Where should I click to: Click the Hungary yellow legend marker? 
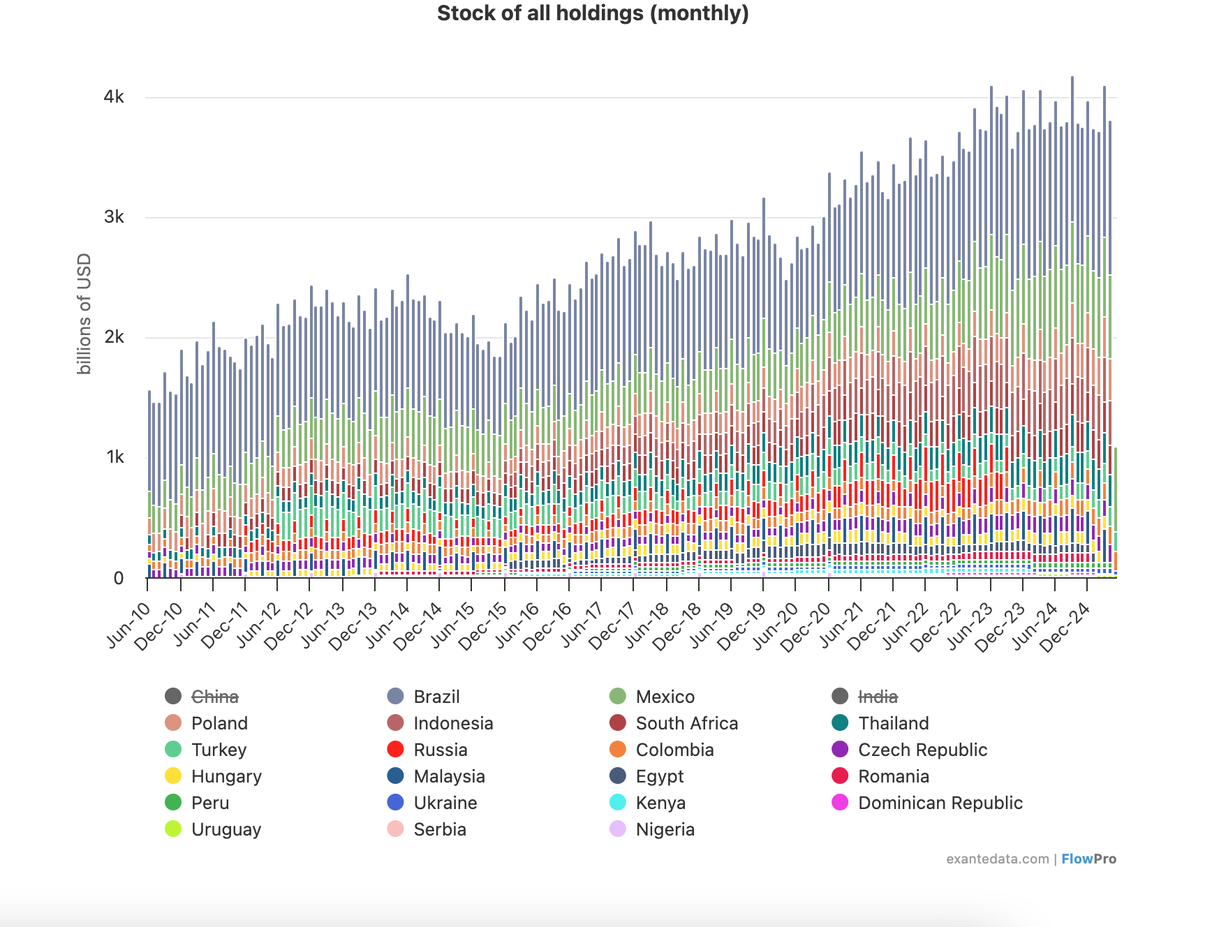pos(173,776)
